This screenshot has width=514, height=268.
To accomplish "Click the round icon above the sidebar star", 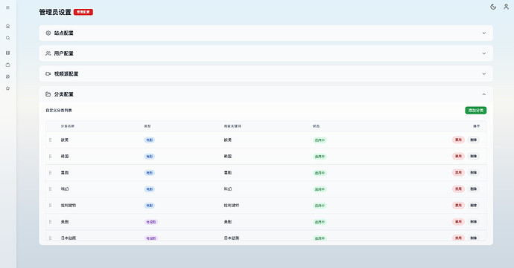I will click(x=8, y=76).
